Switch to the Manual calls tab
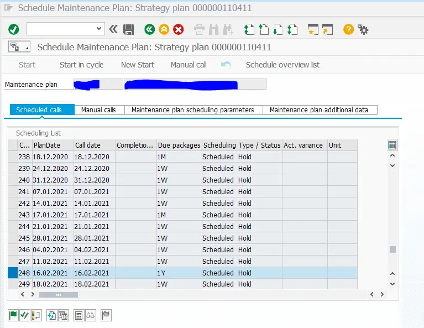 pos(98,110)
